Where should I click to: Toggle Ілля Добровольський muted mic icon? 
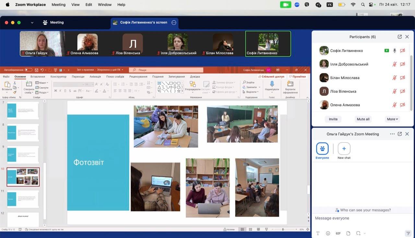pyautogui.click(x=395, y=64)
